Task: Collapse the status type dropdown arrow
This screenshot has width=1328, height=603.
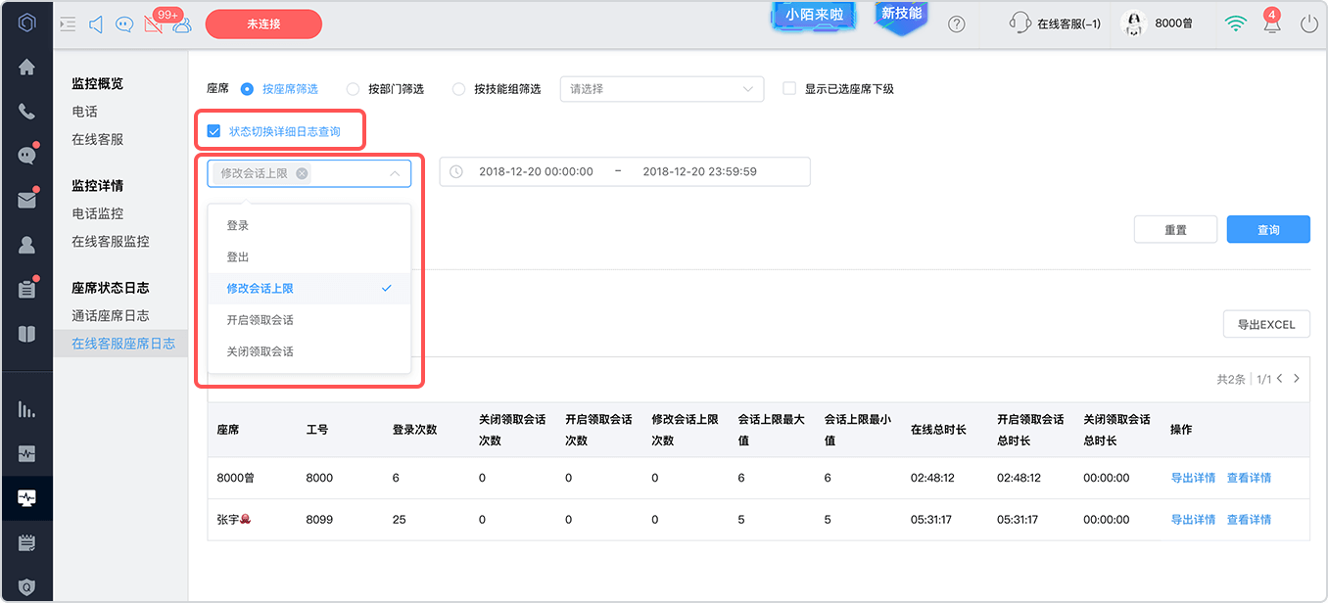Action: click(395, 173)
